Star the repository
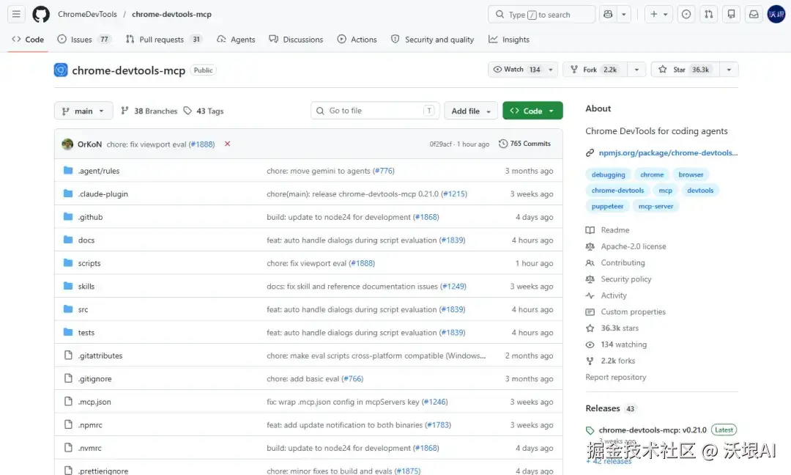This screenshot has height=475, width=791. point(685,70)
